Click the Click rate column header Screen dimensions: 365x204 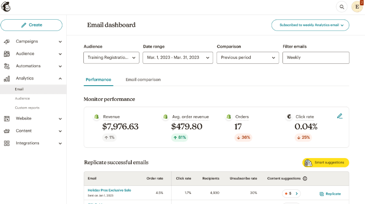183,179
